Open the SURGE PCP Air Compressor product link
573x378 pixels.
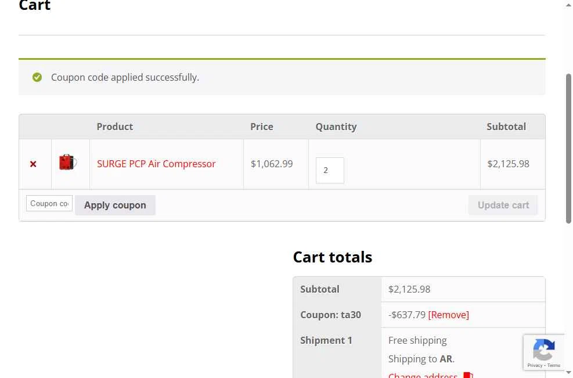[156, 164]
